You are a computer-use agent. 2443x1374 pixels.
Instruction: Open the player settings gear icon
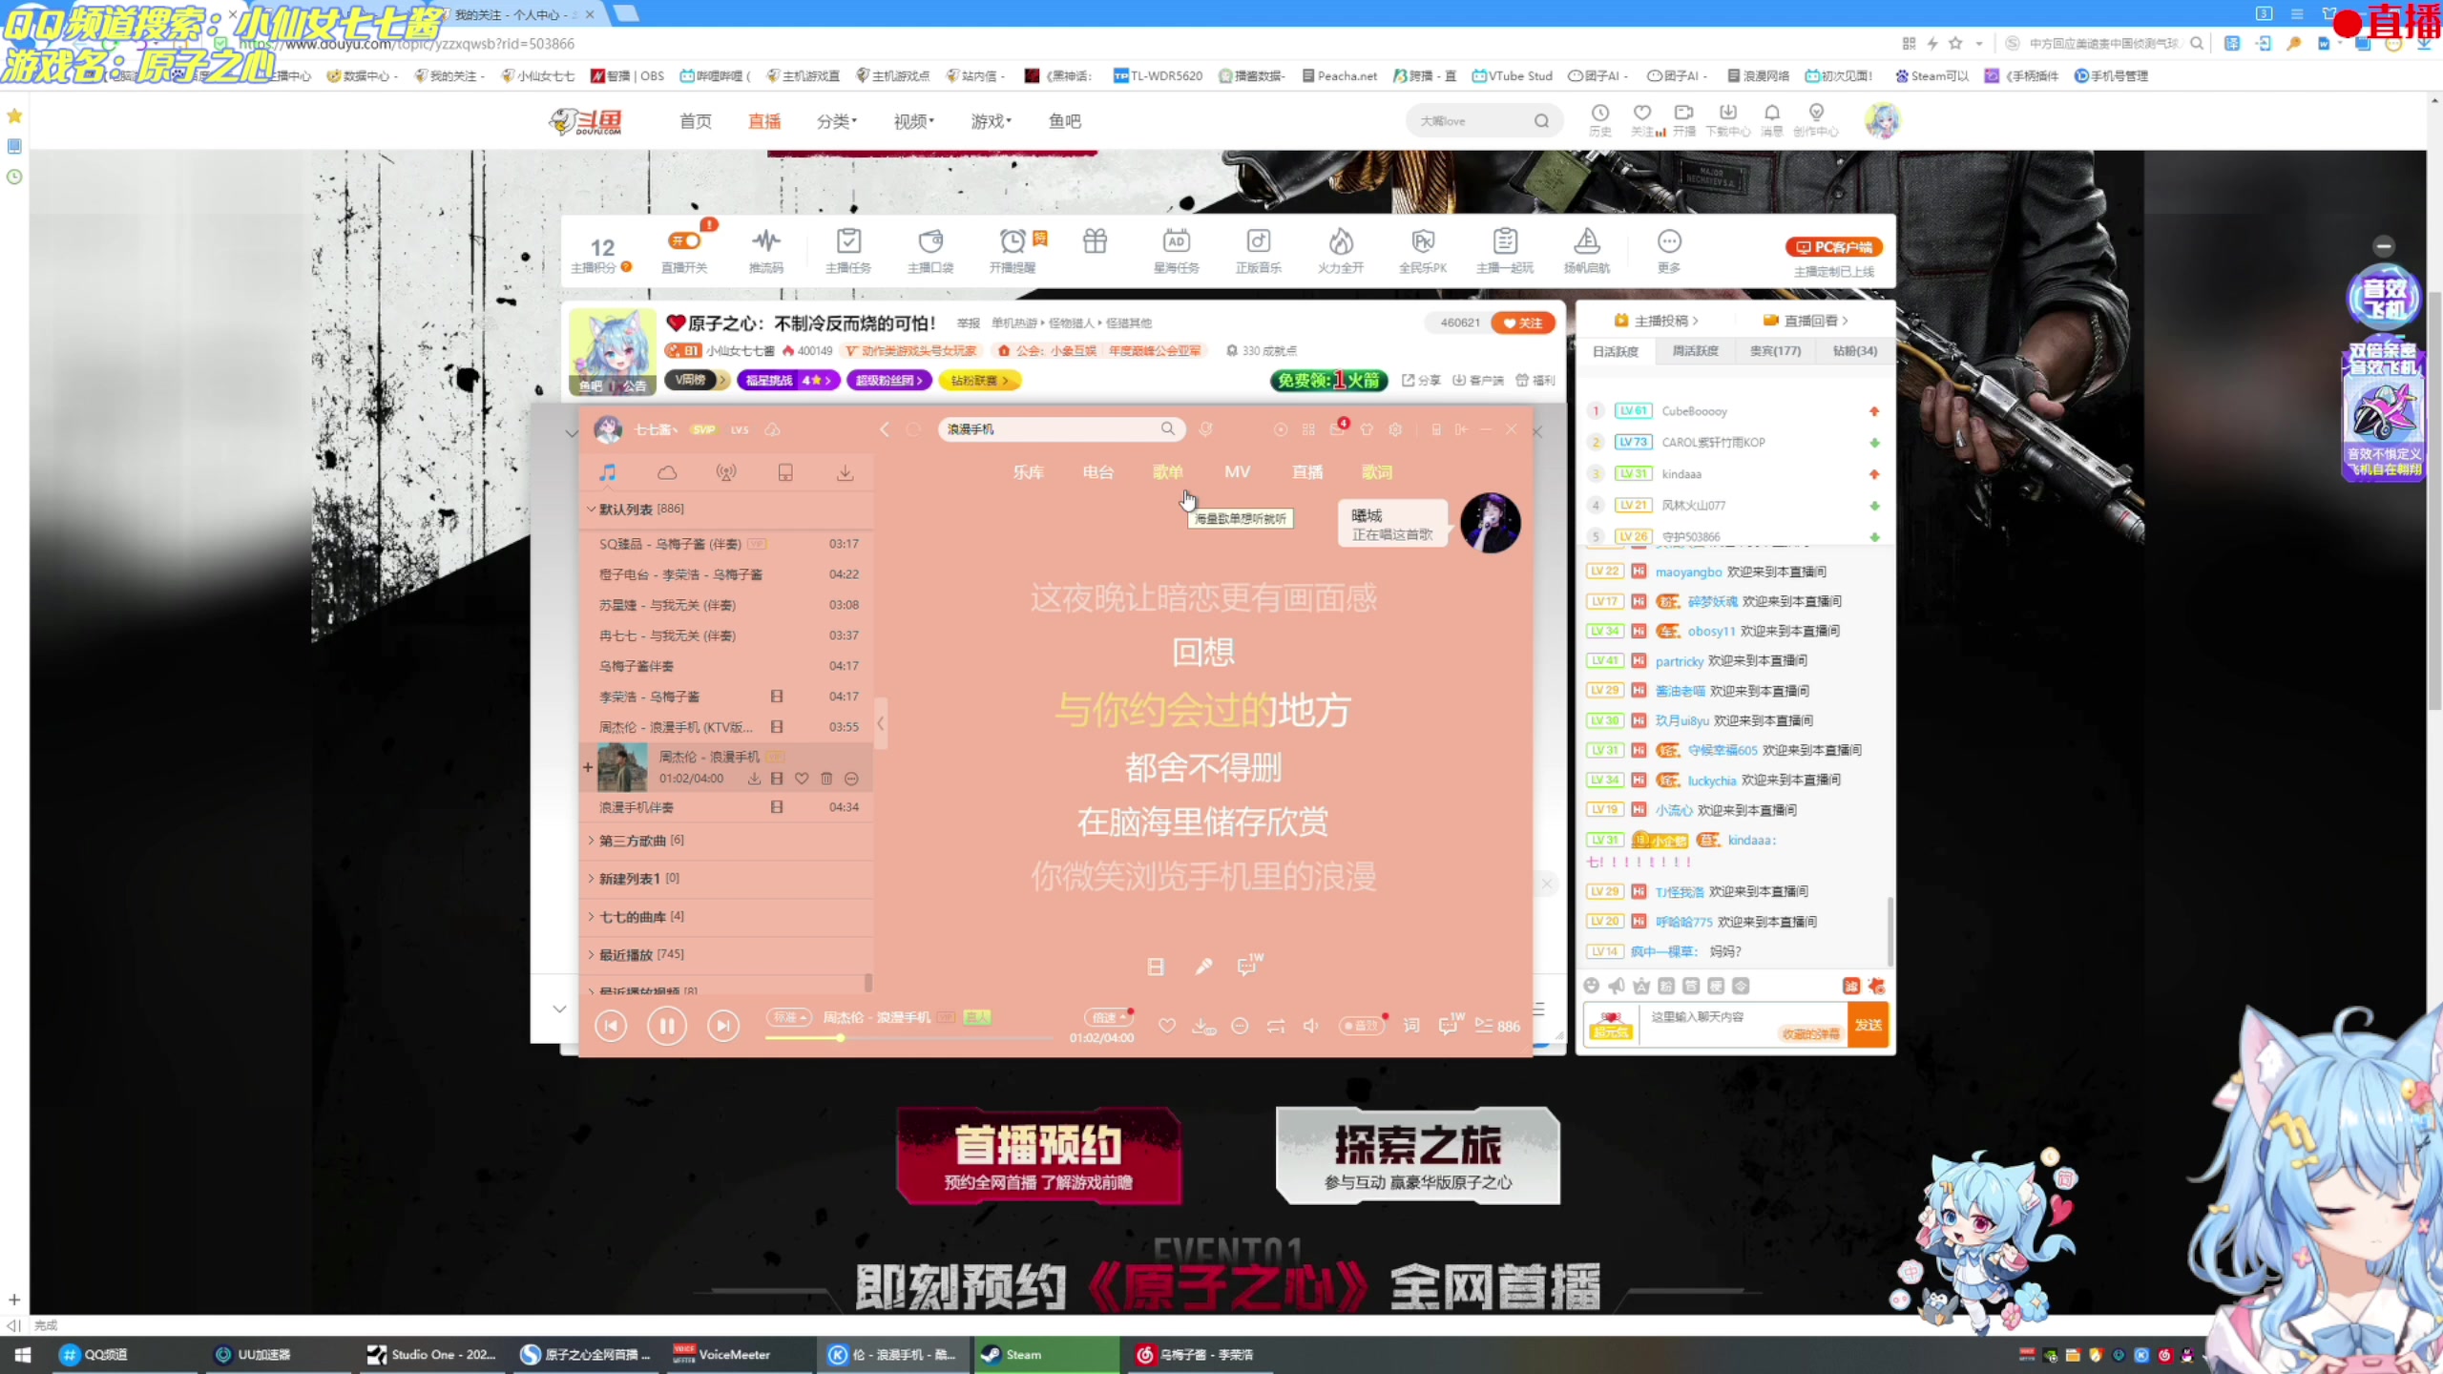click(x=1395, y=429)
